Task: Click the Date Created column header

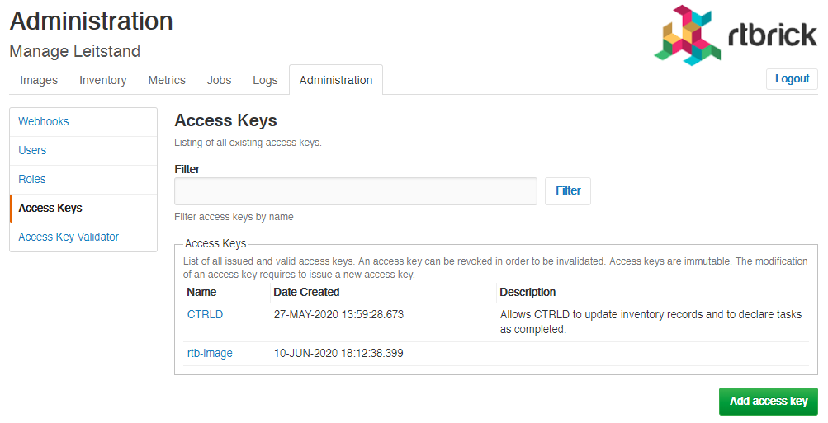Action: click(x=306, y=292)
